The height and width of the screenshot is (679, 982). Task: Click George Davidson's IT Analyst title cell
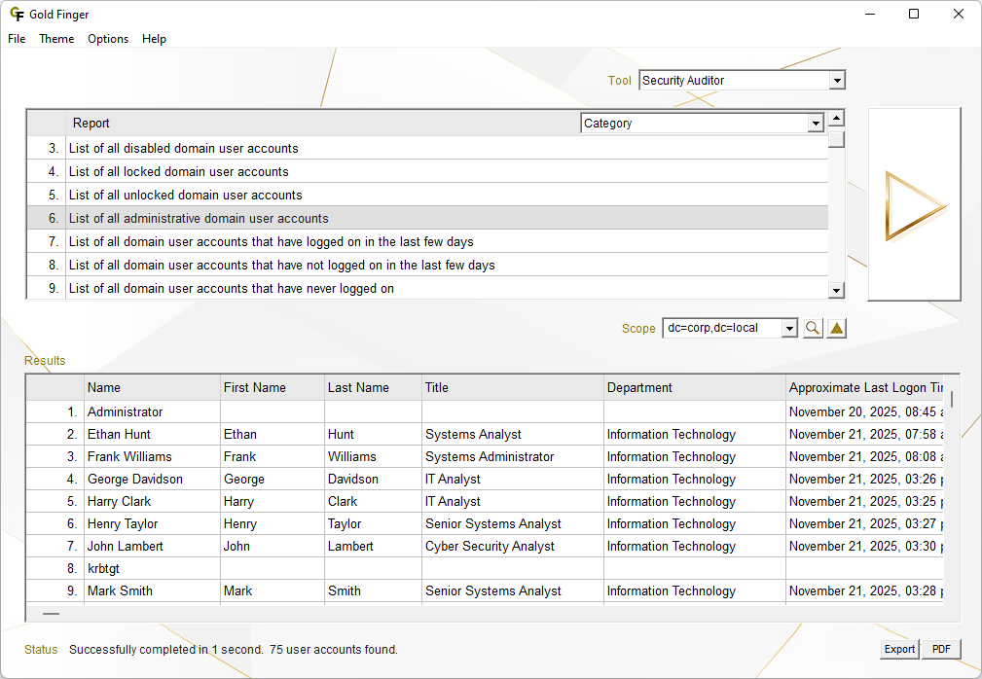point(513,480)
